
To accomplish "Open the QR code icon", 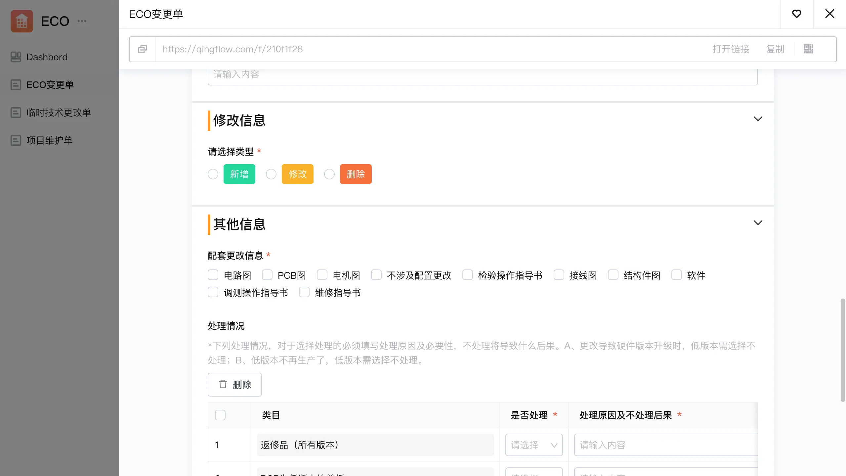I will tap(808, 49).
